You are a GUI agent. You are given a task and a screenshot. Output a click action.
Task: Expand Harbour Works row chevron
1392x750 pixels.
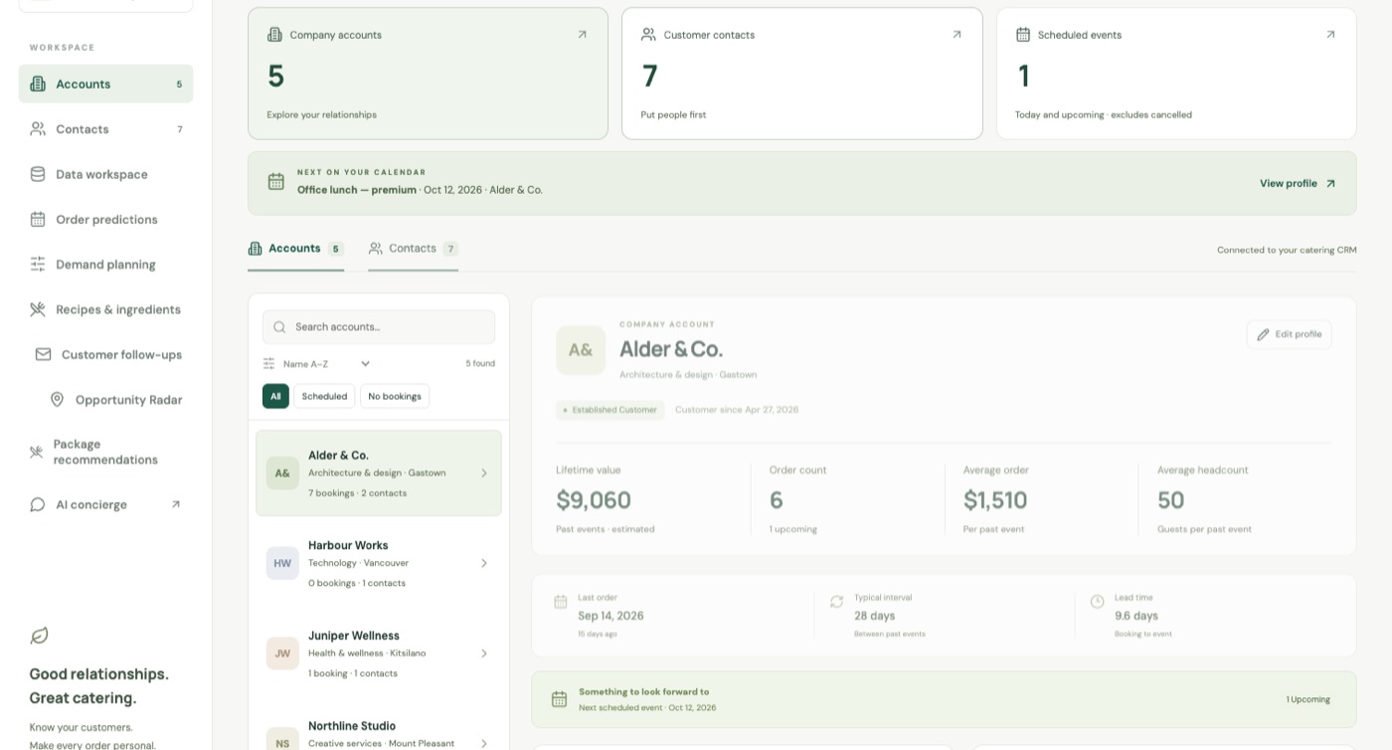coord(484,563)
